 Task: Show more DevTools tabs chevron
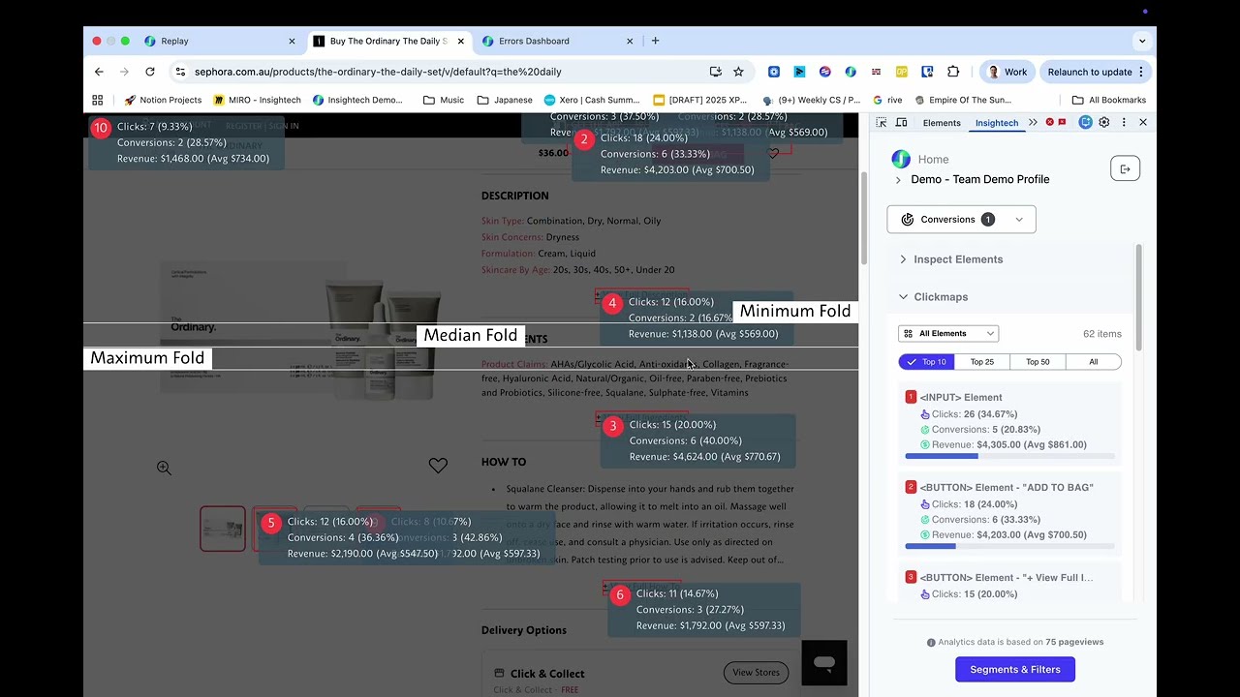point(1033,123)
